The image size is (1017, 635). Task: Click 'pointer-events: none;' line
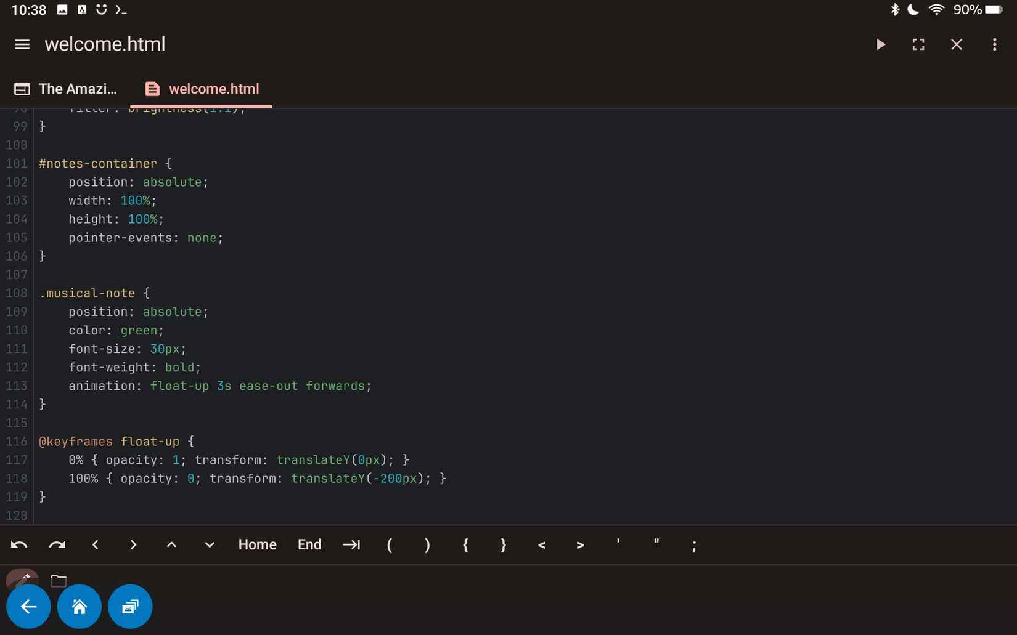[x=145, y=238]
